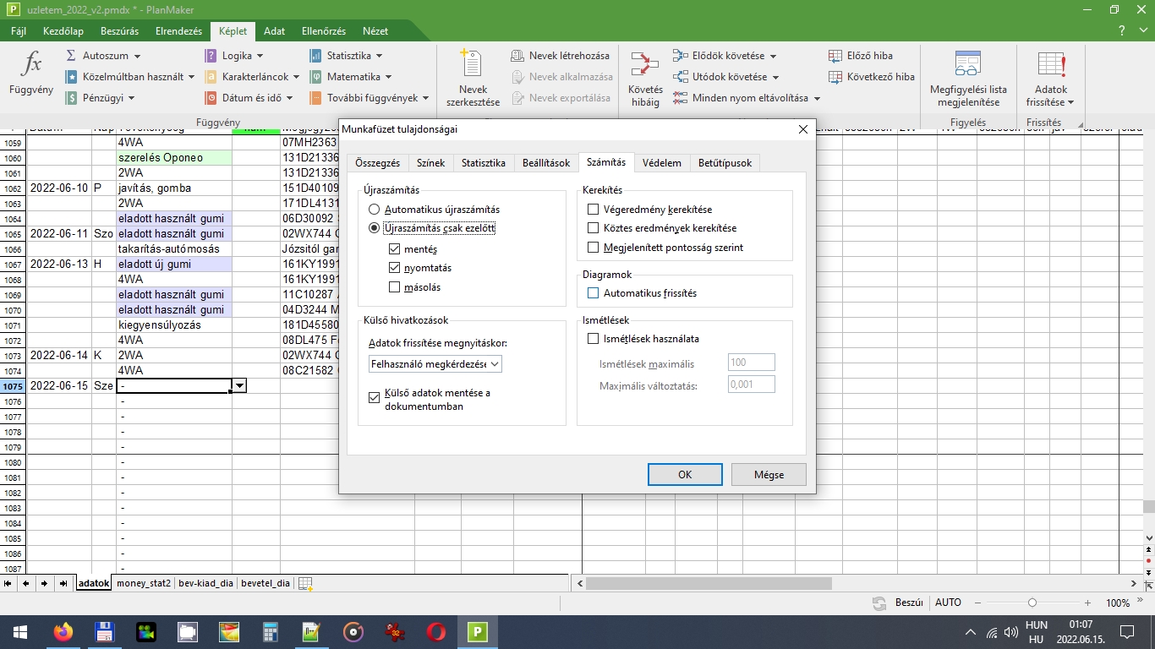Open Adatok frissítése megnyitáskor dropdown
Viewport: 1155px width, 649px height.
click(x=435, y=364)
